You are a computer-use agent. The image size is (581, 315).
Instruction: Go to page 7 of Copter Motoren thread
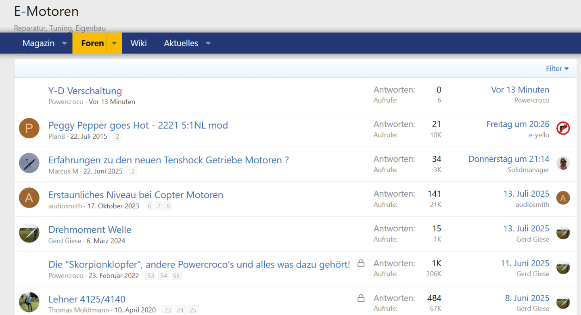pyautogui.click(x=159, y=206)
